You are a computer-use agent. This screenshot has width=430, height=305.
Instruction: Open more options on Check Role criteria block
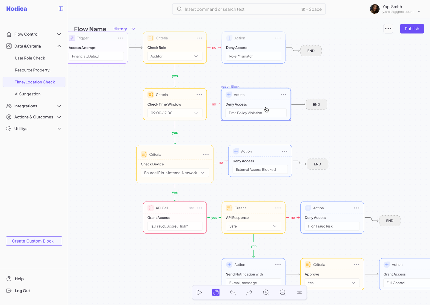click(199, 38)
